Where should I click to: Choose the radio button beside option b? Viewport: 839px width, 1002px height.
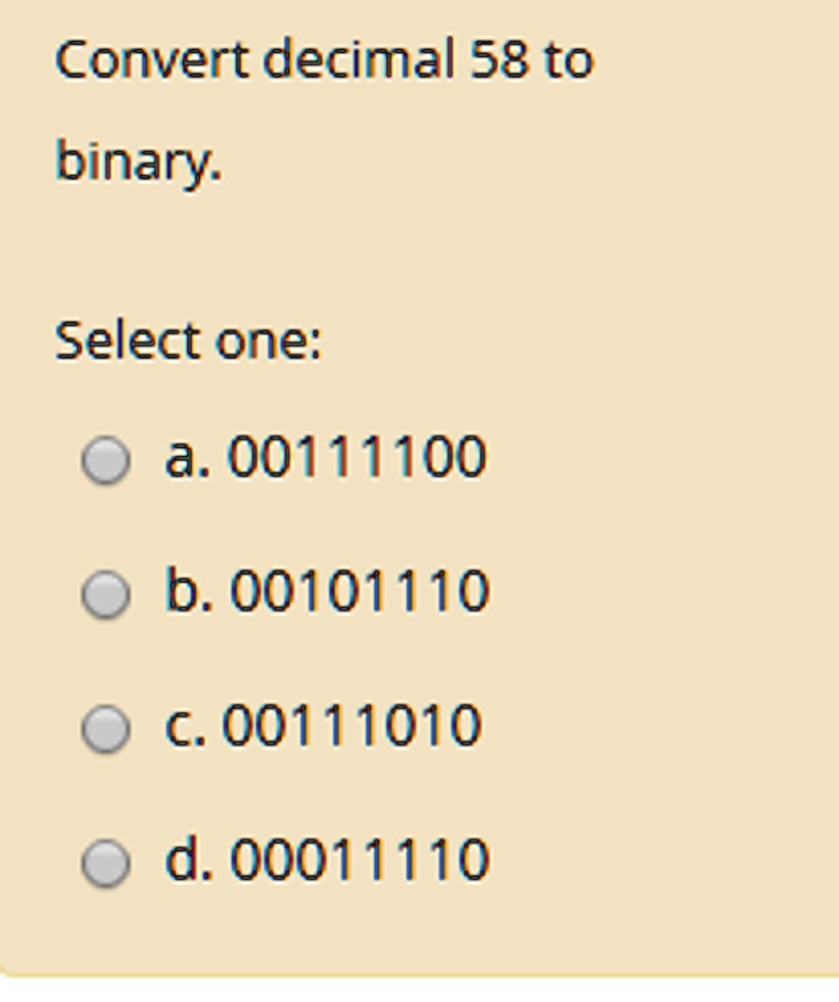pyautogui.click(x=106, y=594)
